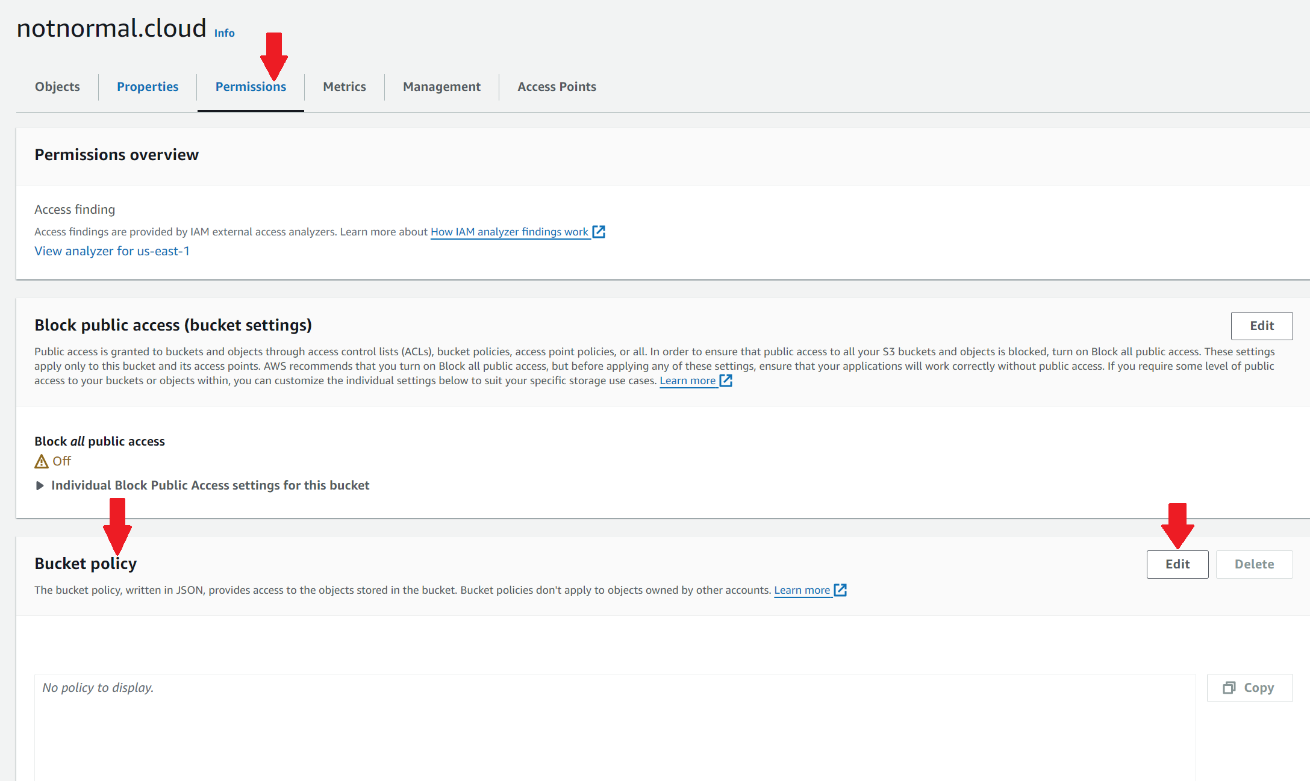Open the Metrics tab
The width and height of the screenshot is (1310, 781).
click(344, 87)
